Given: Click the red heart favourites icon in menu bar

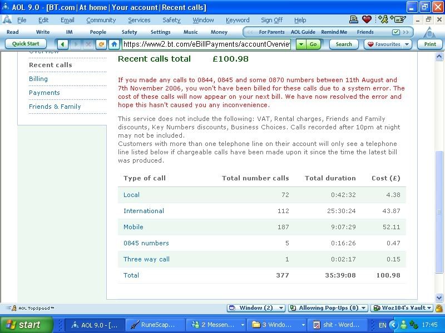Looking at the screenshot, I should pos(367,19).
